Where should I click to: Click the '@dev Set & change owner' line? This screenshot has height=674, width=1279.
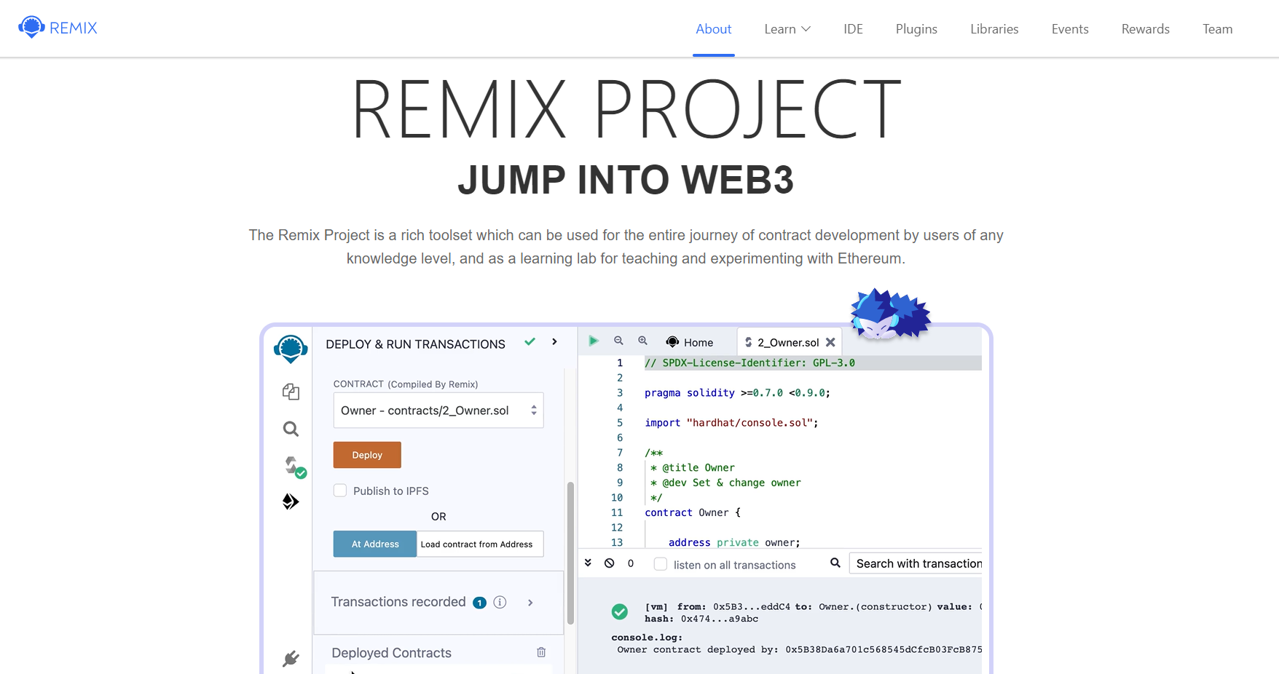(x=725, y=483)
